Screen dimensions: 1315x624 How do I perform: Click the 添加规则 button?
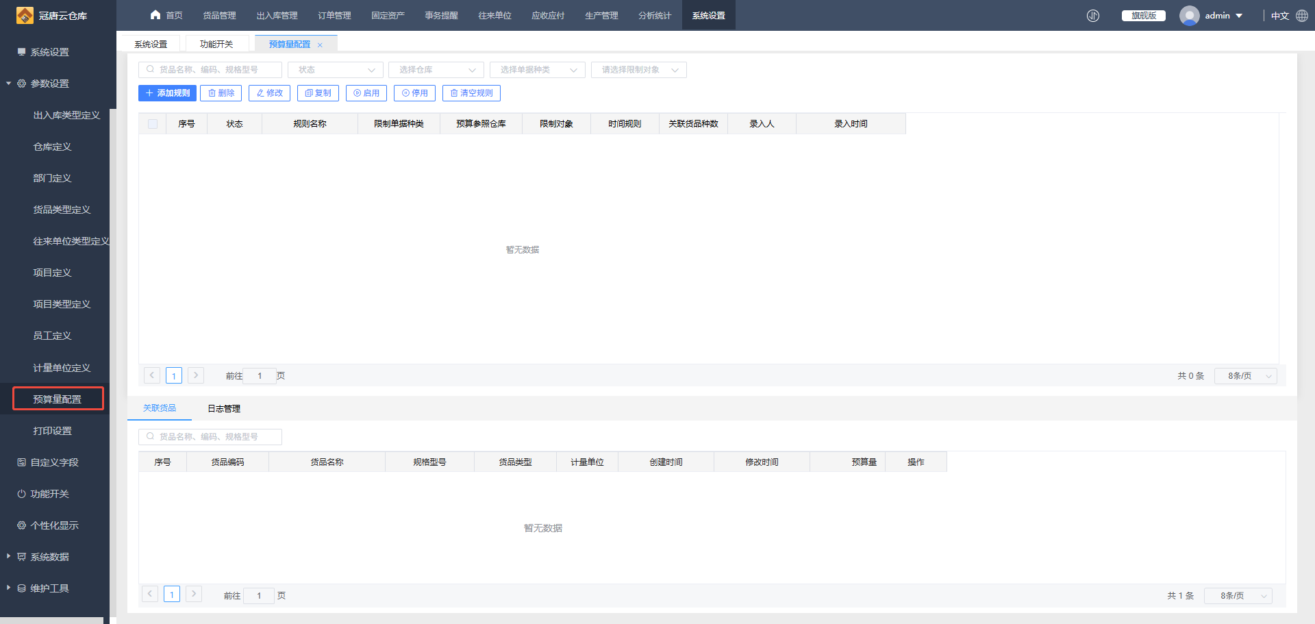pos(167,93)
